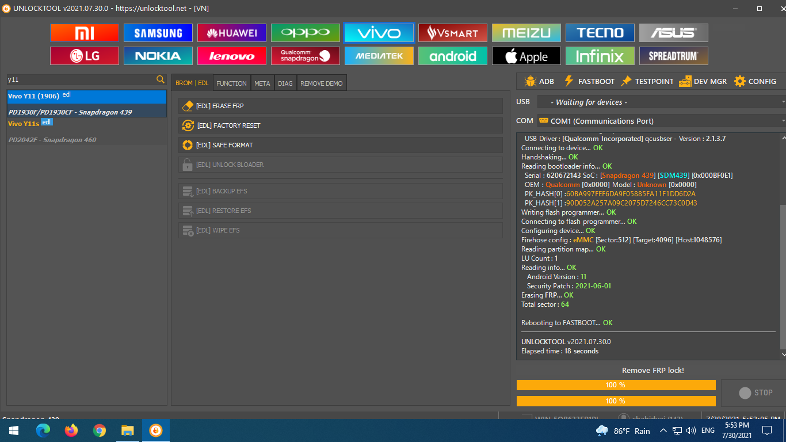Select the Samsung brand logo
The height and width of the screenshot is (442, 786).
coord(158,33)
